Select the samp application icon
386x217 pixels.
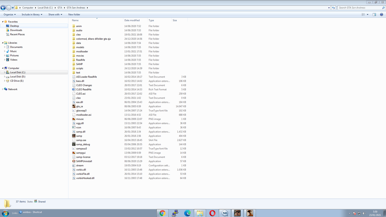(x=74, y=136)
